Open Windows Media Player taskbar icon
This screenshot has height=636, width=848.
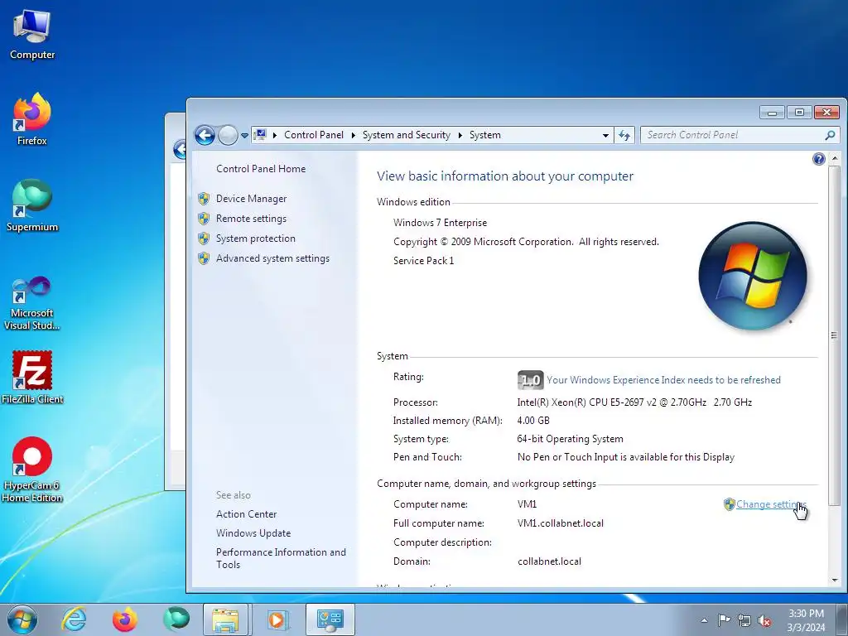tap(277, 619)
